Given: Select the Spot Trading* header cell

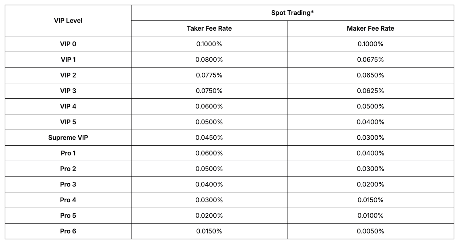Looking at the screenshot, I should tap(292, 13).
